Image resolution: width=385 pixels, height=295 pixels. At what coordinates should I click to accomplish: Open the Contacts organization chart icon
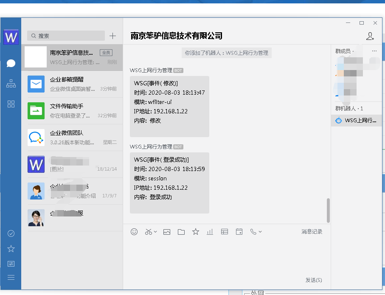(11, 84)
